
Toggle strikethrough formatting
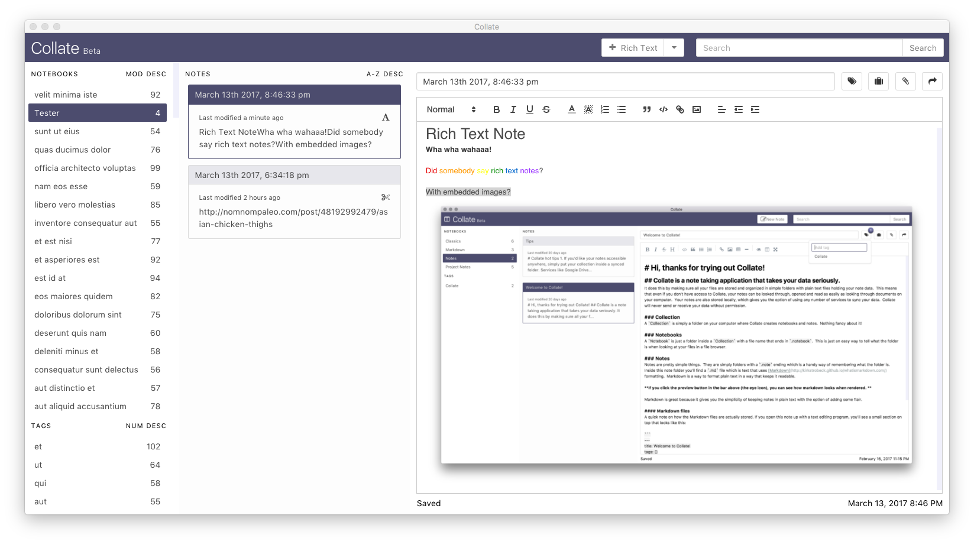coord(546,109)
